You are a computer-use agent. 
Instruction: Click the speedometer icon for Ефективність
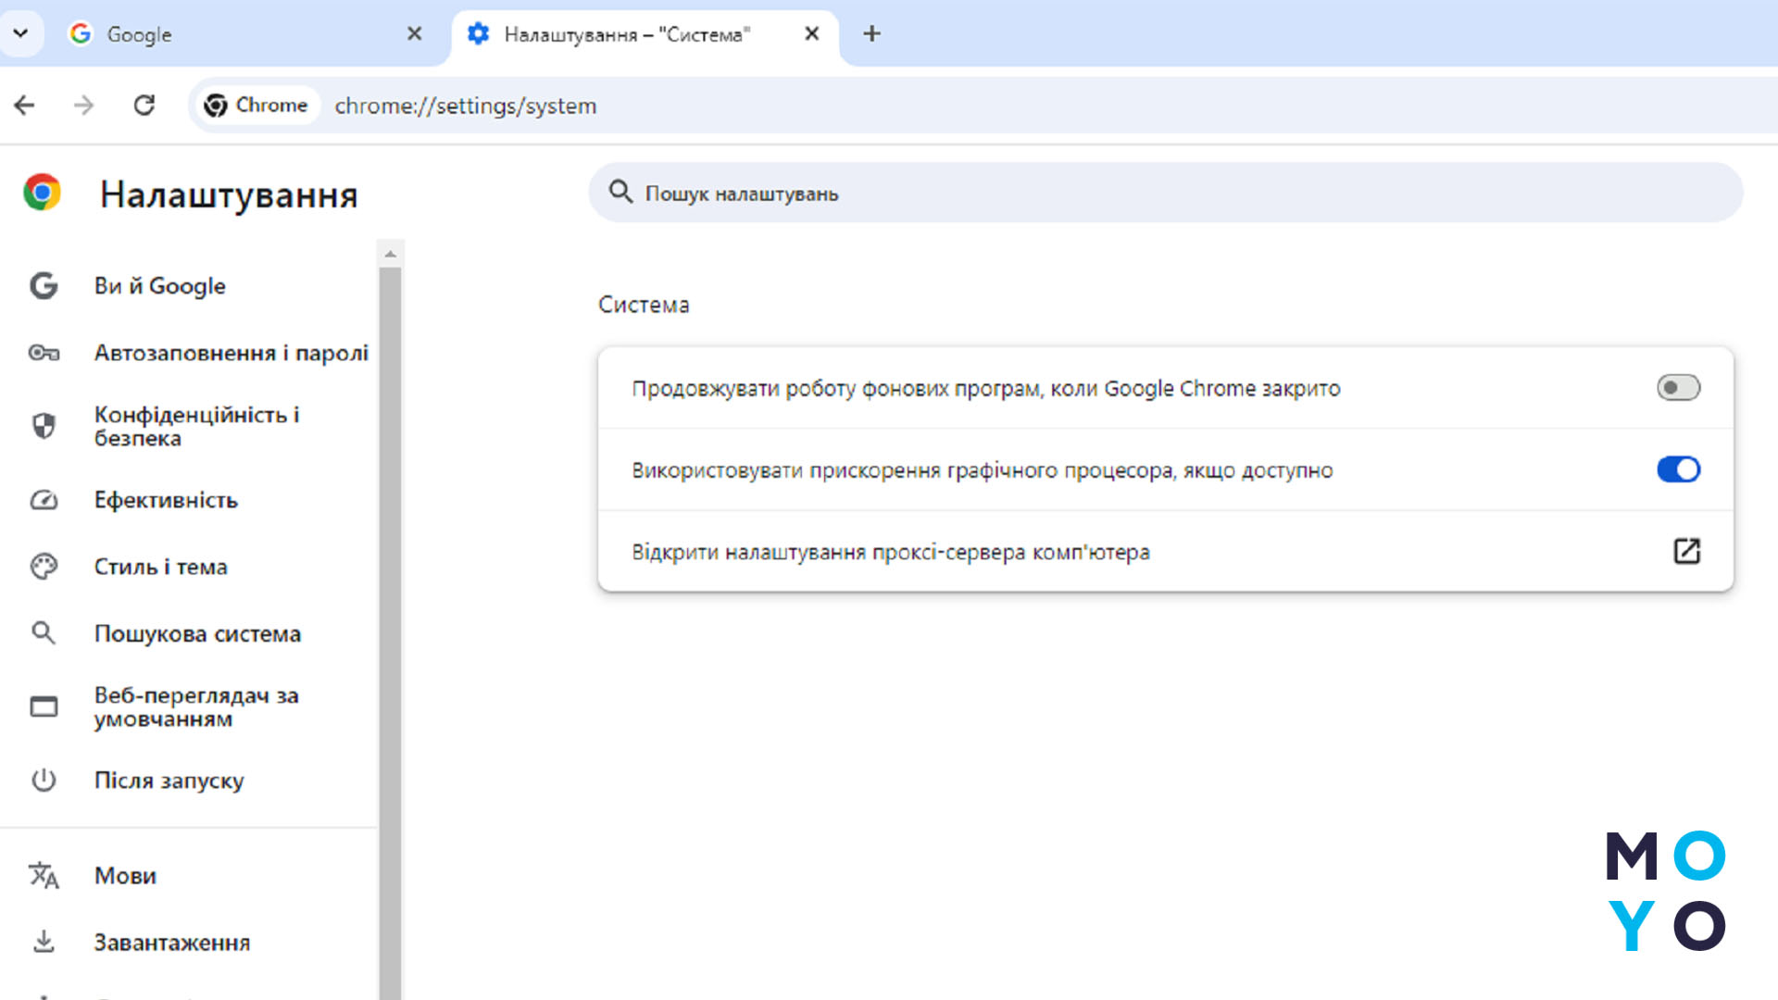pos(44,500)
